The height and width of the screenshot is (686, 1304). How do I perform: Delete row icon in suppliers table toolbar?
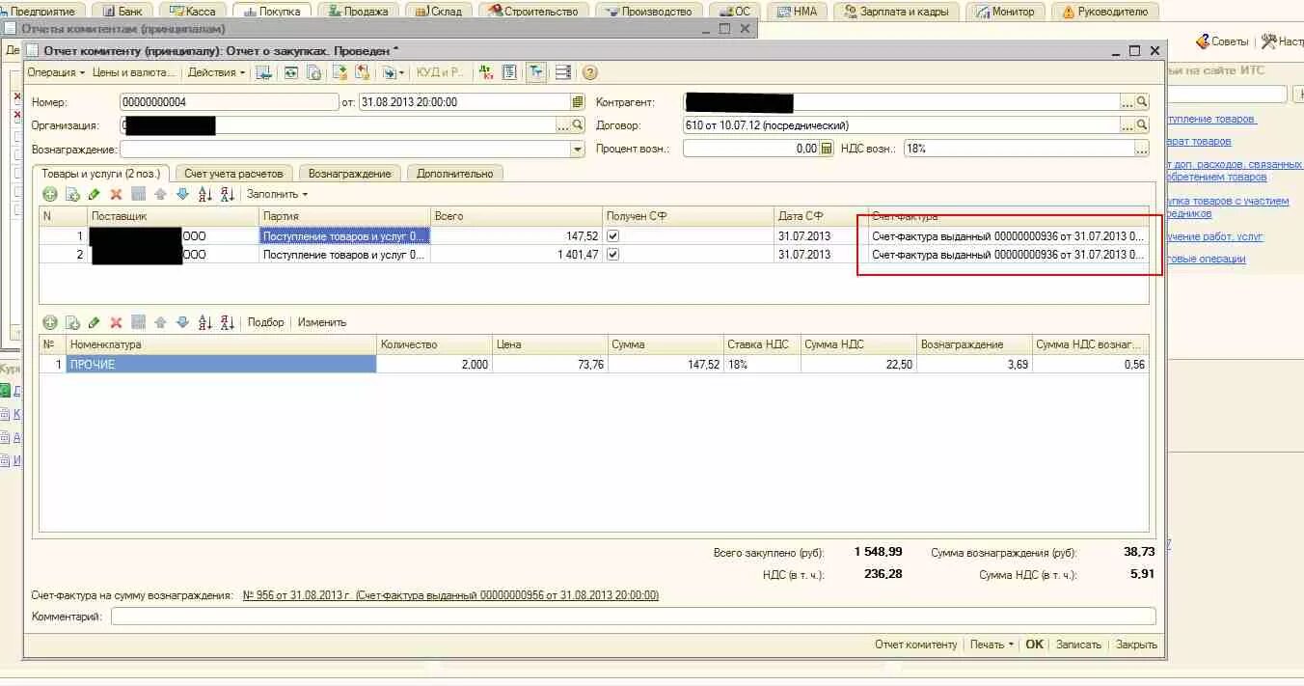coord(116,194)
